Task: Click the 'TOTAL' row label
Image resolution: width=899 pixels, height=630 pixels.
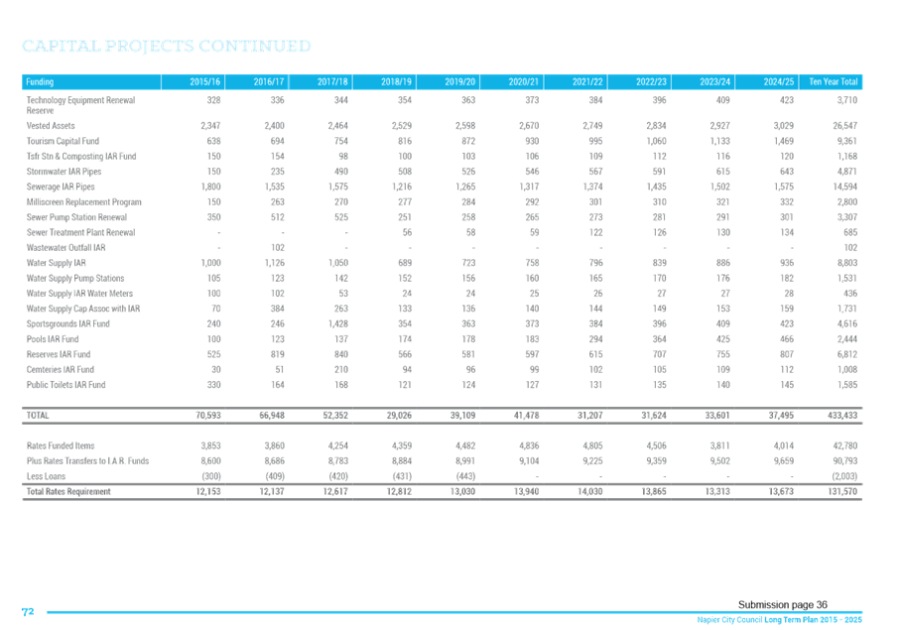Action: click(38, 415)
